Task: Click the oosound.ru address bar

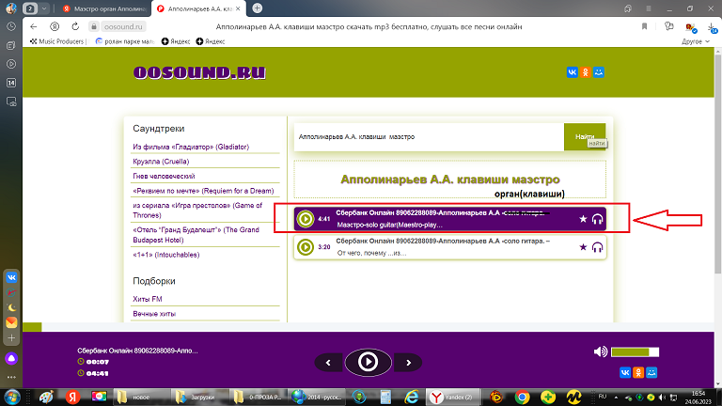Action: click(123, 26)
